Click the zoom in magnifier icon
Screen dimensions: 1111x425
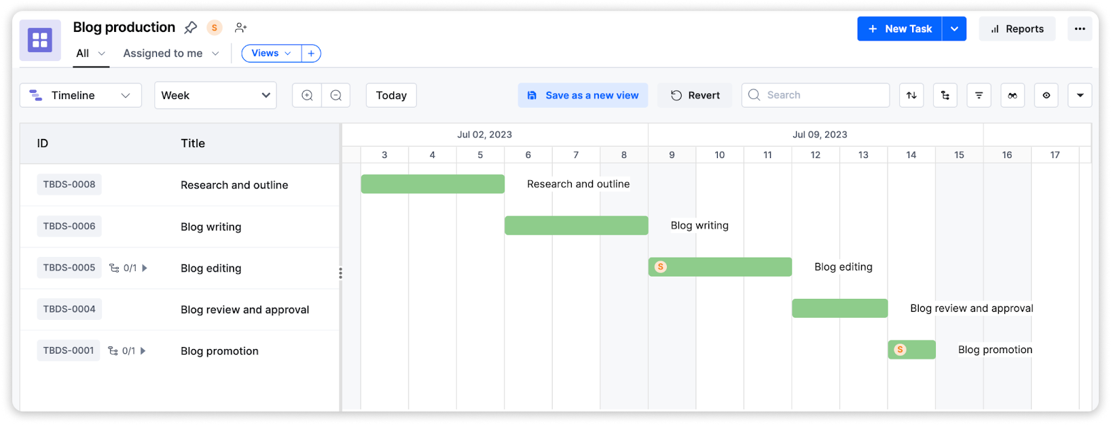tap(307, 96)
